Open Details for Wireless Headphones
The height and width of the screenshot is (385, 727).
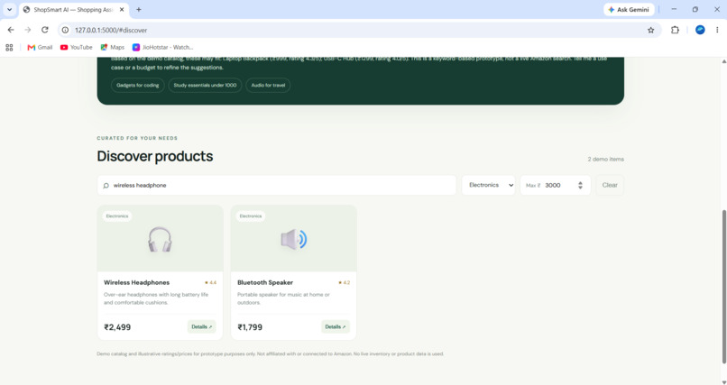coord(202,326)
